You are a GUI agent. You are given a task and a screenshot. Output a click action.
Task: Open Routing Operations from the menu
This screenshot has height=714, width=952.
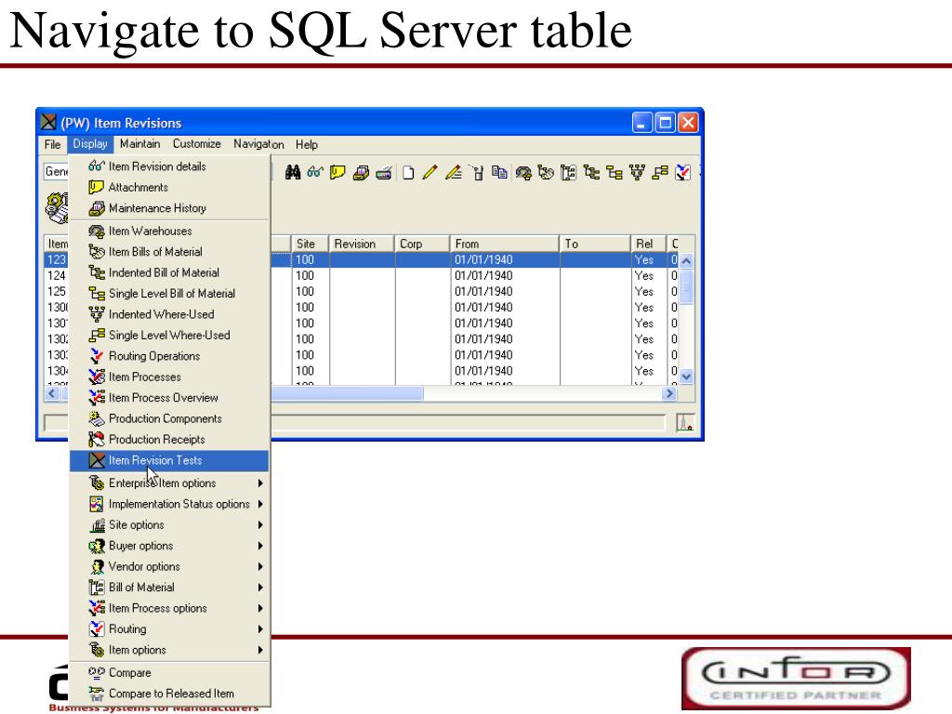coord(169,356)
